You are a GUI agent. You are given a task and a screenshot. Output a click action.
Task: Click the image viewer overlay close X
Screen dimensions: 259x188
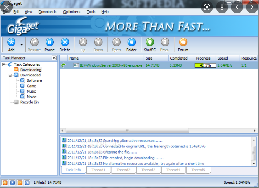[6, 7]
